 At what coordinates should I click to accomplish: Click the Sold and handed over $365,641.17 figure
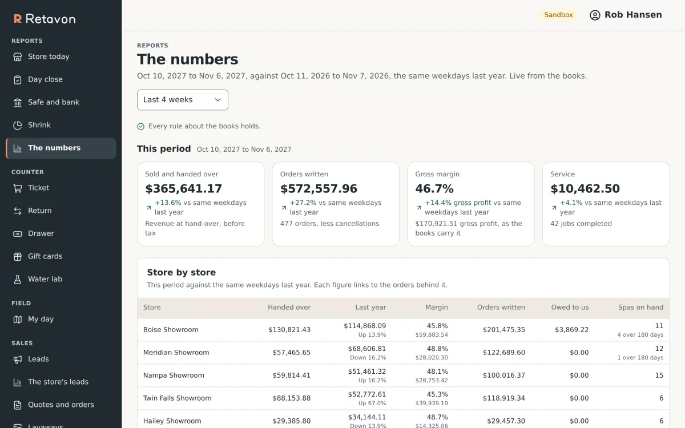184,189
